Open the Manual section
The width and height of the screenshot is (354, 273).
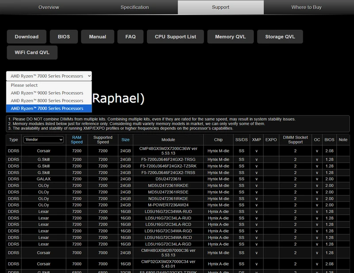[x=97, y=37]
